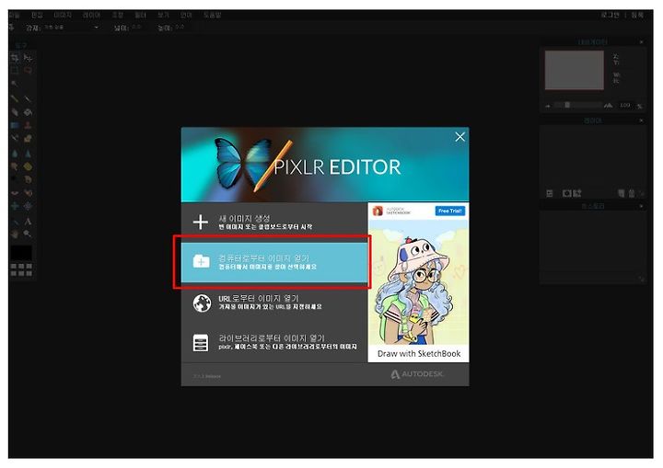Select the Eraser tool

tap(15, 112)
